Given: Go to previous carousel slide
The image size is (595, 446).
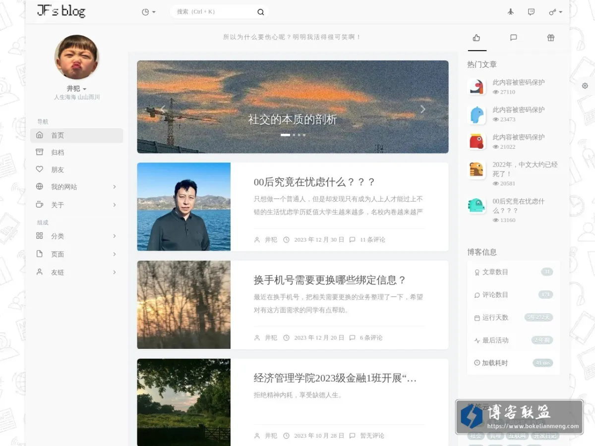Looking at the screenshot, I should 163,109.
